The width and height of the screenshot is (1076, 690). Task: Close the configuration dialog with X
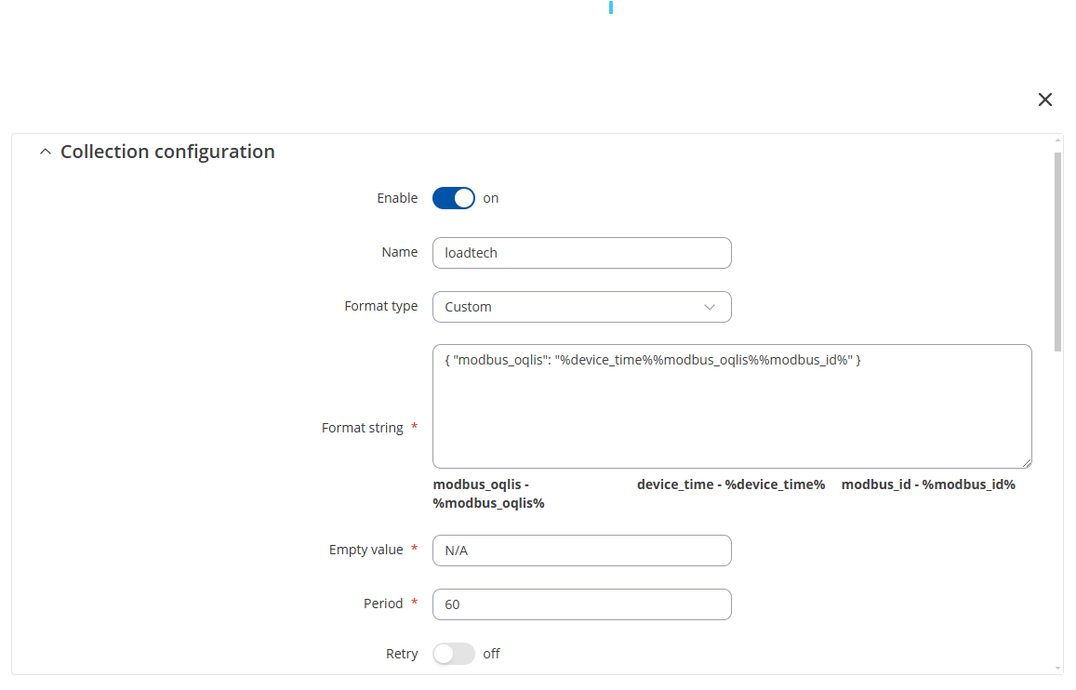pyautogui.click(x=1044, y=100)
